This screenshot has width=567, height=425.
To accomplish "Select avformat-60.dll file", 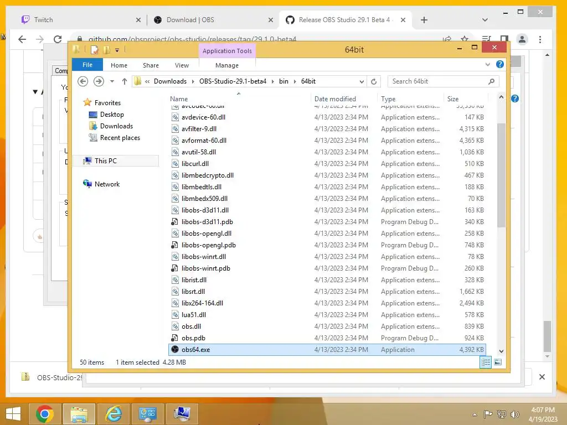I will tap(204, 140).
